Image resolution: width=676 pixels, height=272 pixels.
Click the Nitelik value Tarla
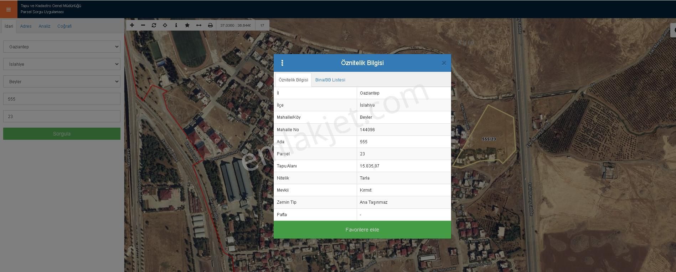(365, 178)
